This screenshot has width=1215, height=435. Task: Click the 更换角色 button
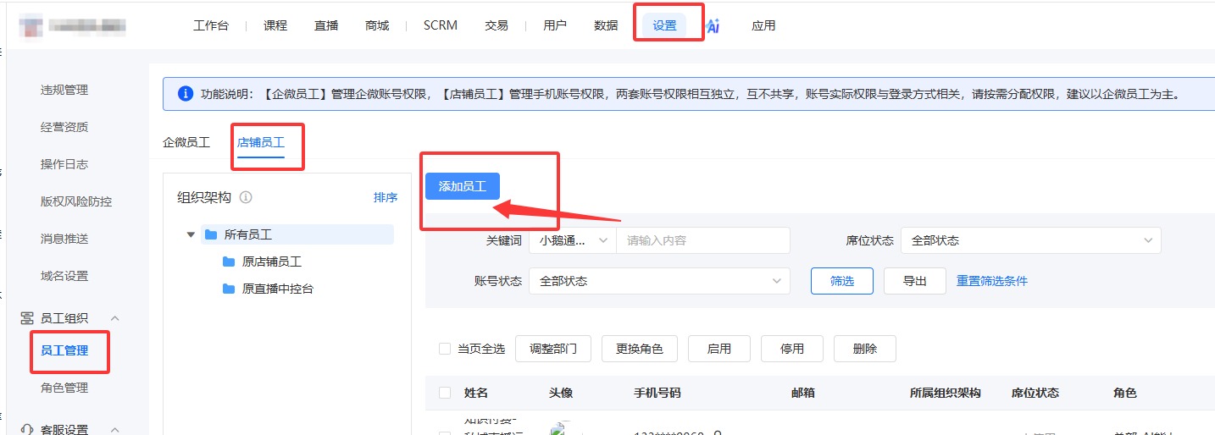(640, 349)
